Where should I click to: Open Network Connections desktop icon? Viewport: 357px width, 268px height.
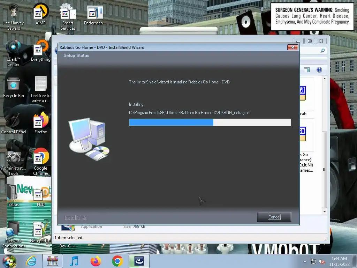click(x=14, y=234)
